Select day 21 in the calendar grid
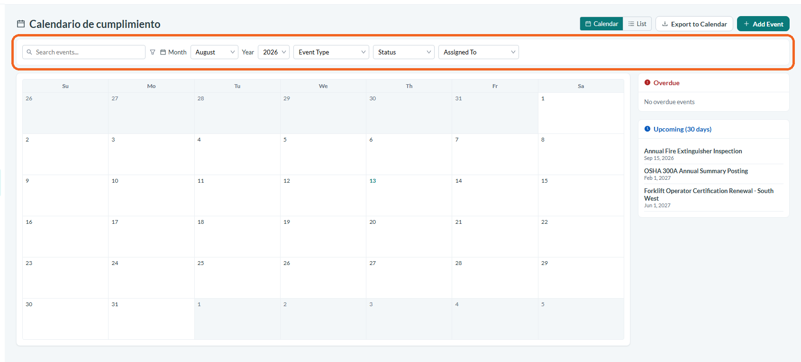Image resolution: width=801 pixels, height=362 pixels. pyautogui.click(x=495, y=237)
